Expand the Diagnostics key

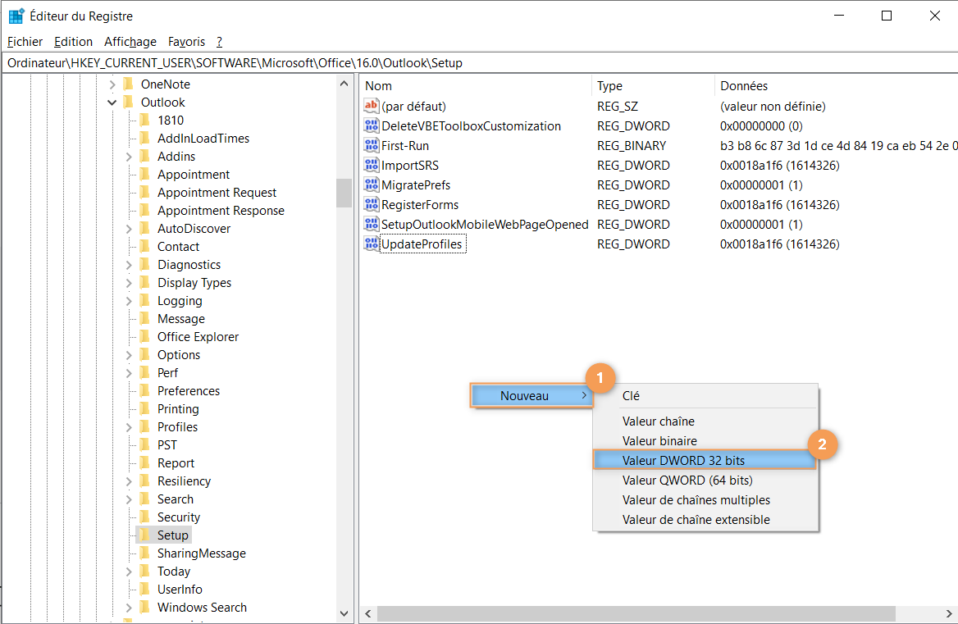[129, 264]
